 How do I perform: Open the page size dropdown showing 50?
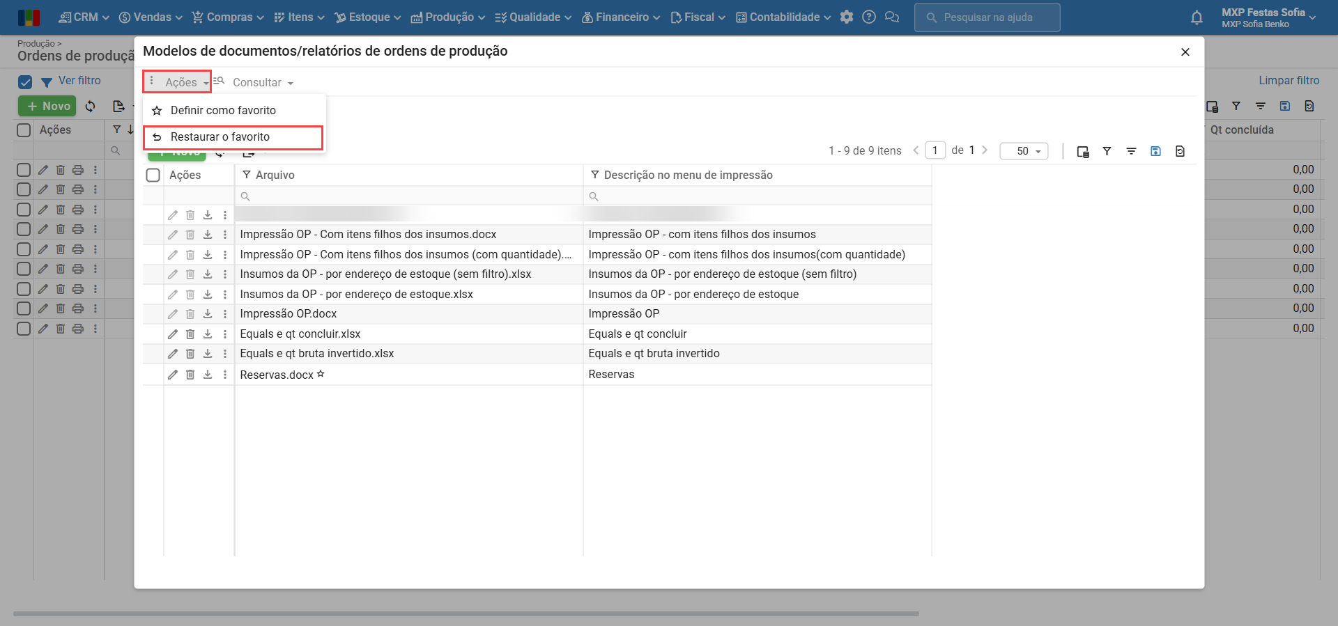[x=1024, y=151]
